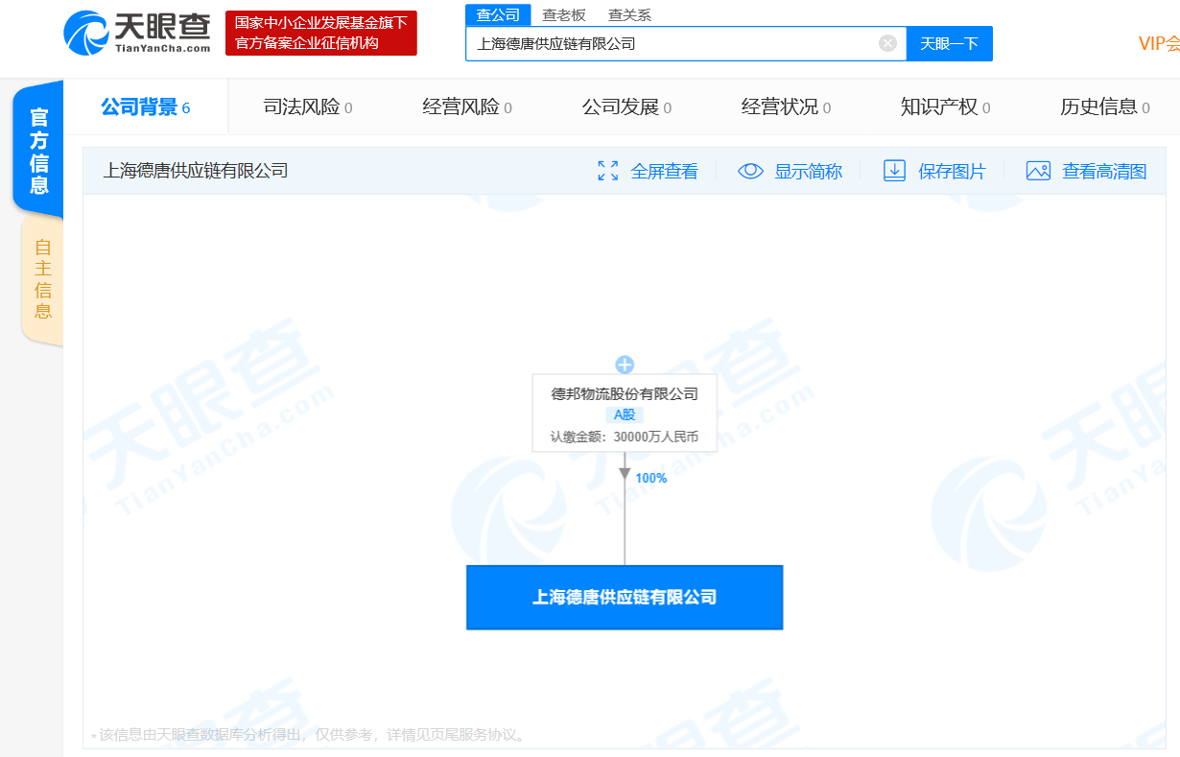Screen dimensions: 1180x757
Task: Click the TianYanCha logo
Action: (x=136, y=33)
